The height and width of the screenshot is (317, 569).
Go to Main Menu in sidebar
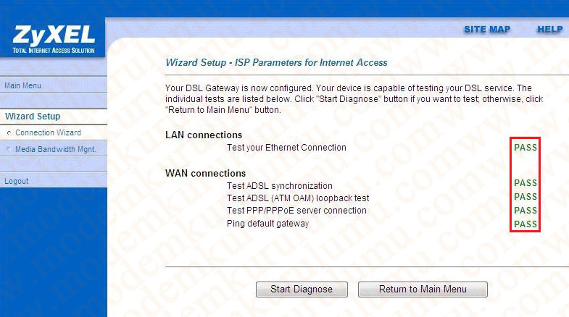[x=23, y=85]
